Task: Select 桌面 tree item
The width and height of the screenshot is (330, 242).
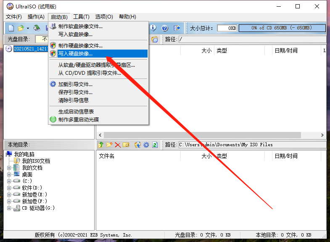Action: point(27,174)
